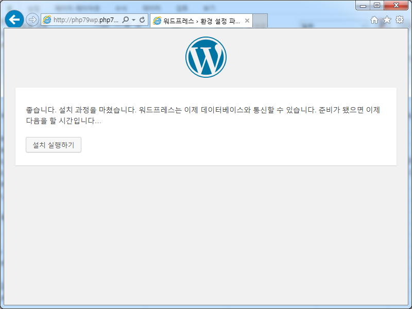Open the Tools gear icon
This screenshot has height=309, width=412.
click(400, 20)
